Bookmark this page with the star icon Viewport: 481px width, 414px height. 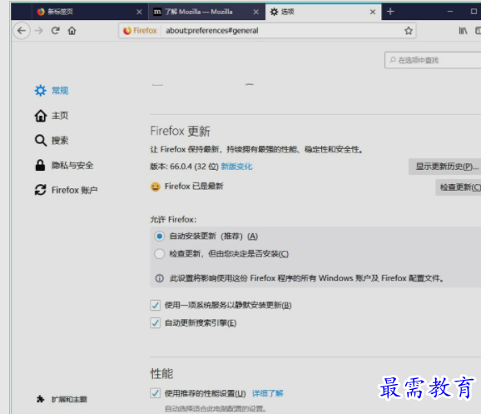pos(409,31)
